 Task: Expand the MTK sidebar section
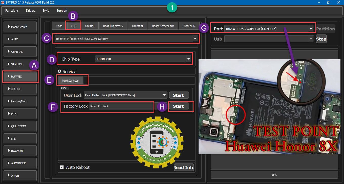point(20,114)
